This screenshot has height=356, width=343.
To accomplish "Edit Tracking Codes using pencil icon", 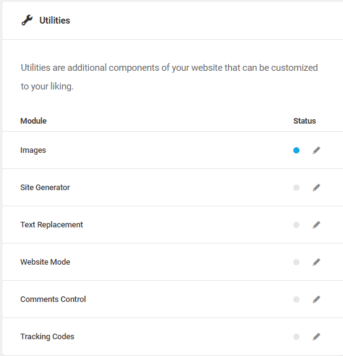I will tap(316, 337).
